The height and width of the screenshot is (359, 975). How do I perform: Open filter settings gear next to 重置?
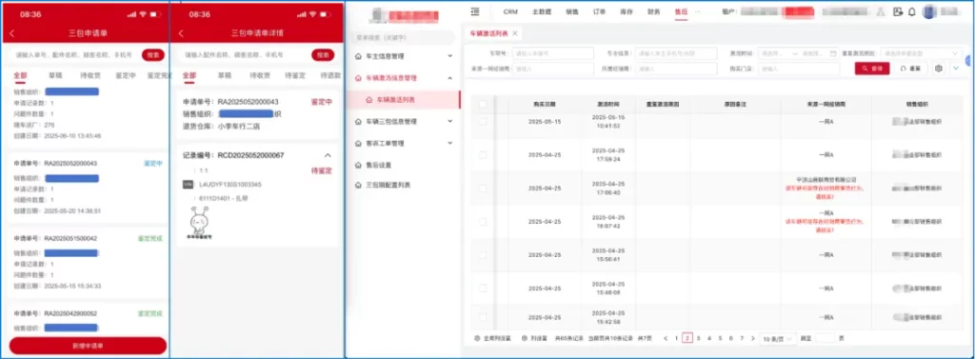tap(939, 69)
